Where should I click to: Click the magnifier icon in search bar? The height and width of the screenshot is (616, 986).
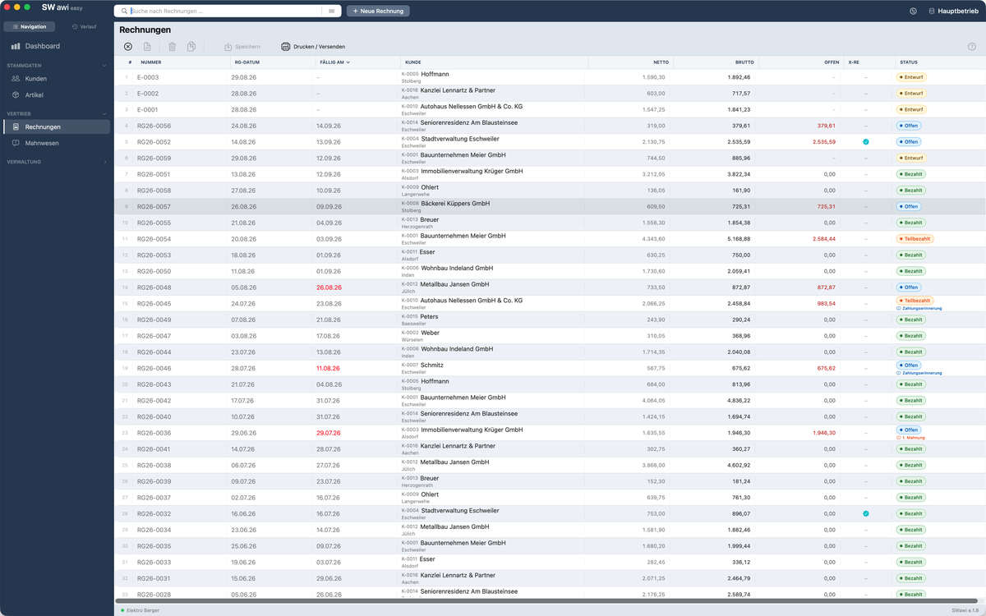tap(125, 11)
